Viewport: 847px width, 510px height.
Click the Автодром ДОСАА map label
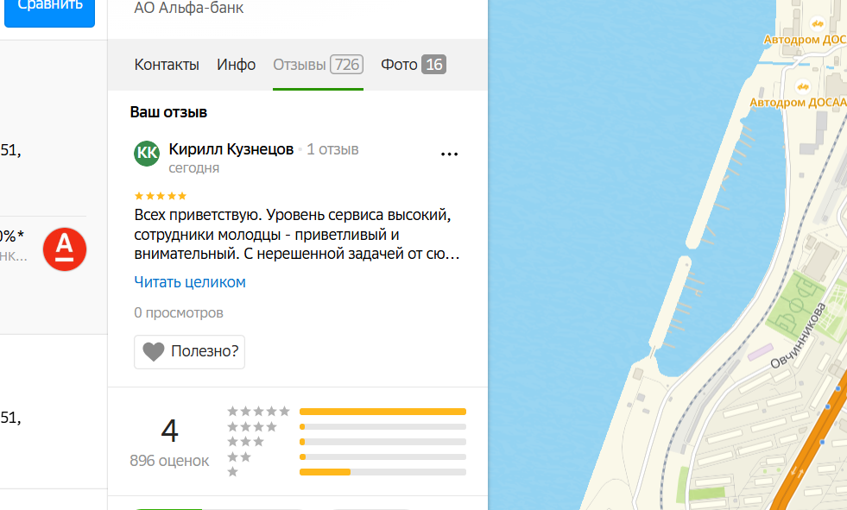[799, 102]
